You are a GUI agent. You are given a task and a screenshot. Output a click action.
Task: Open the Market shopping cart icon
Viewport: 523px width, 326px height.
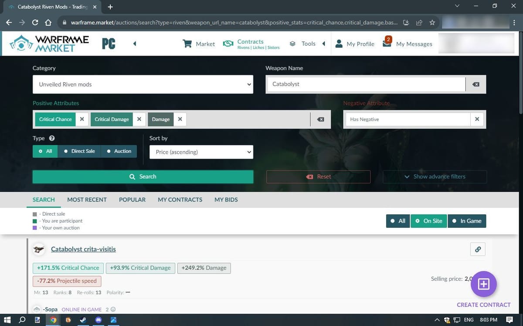[x=187, y=43]
